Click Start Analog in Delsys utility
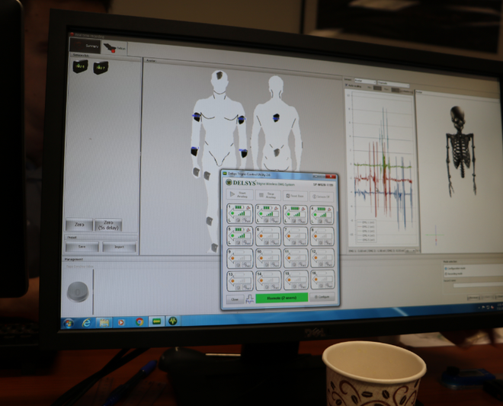 click(x=239, y=195)
